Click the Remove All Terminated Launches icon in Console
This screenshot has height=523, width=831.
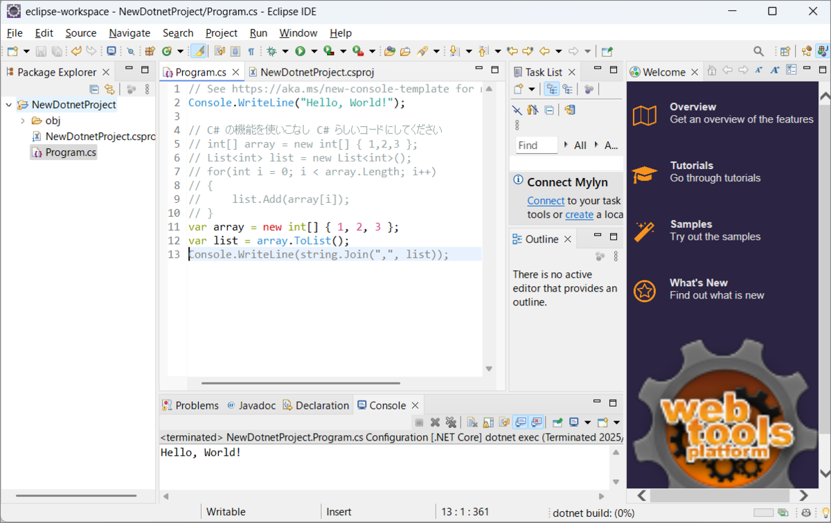tap(451, 423)
